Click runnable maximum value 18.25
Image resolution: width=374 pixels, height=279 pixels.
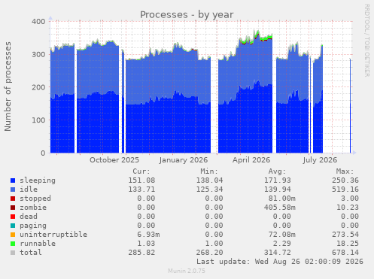click(348, 244)
